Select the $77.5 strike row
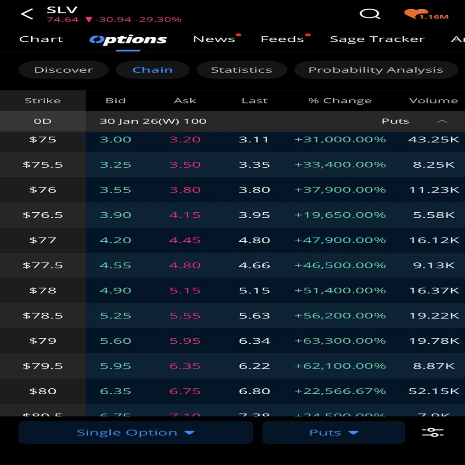This screenshot has height=465, width=465. click(x=232, y=266)
